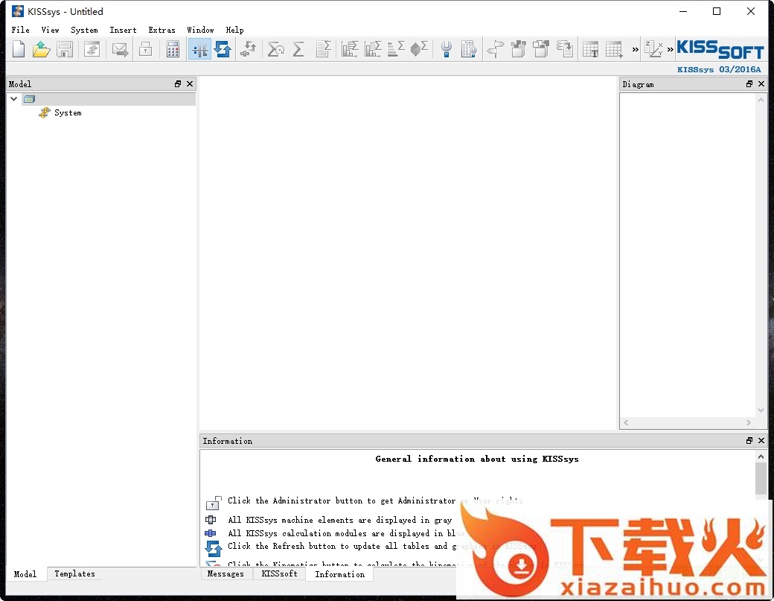Float the Model panel

pyautogui.click(x=178, y=84)
